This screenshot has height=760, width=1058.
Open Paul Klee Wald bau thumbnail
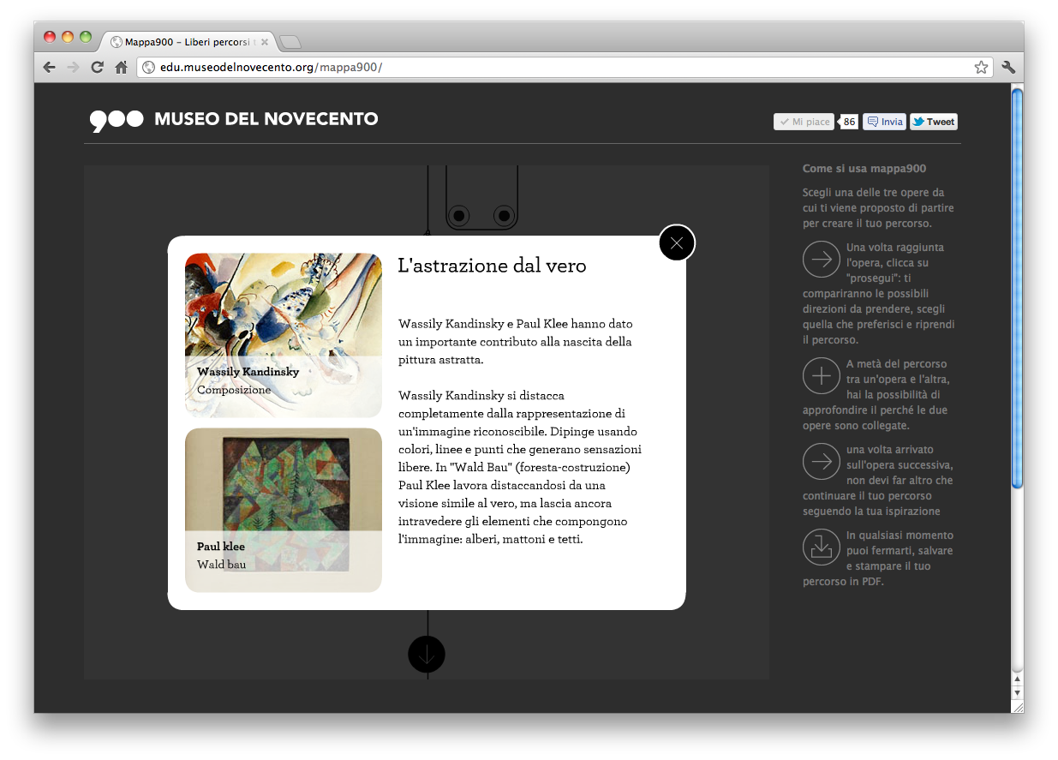284,510
